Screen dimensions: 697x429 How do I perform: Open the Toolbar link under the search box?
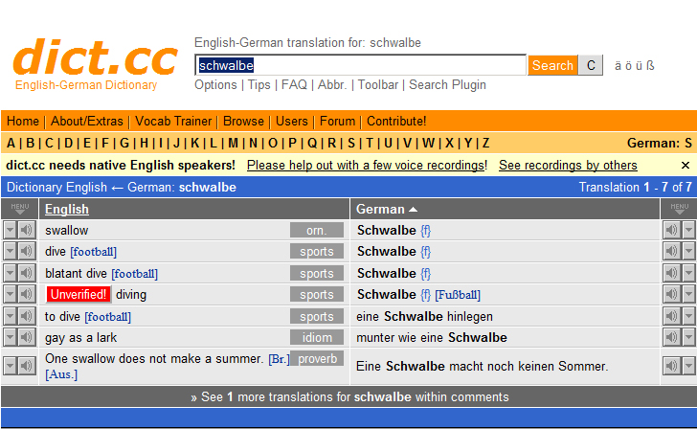click(x=378, y=84)
